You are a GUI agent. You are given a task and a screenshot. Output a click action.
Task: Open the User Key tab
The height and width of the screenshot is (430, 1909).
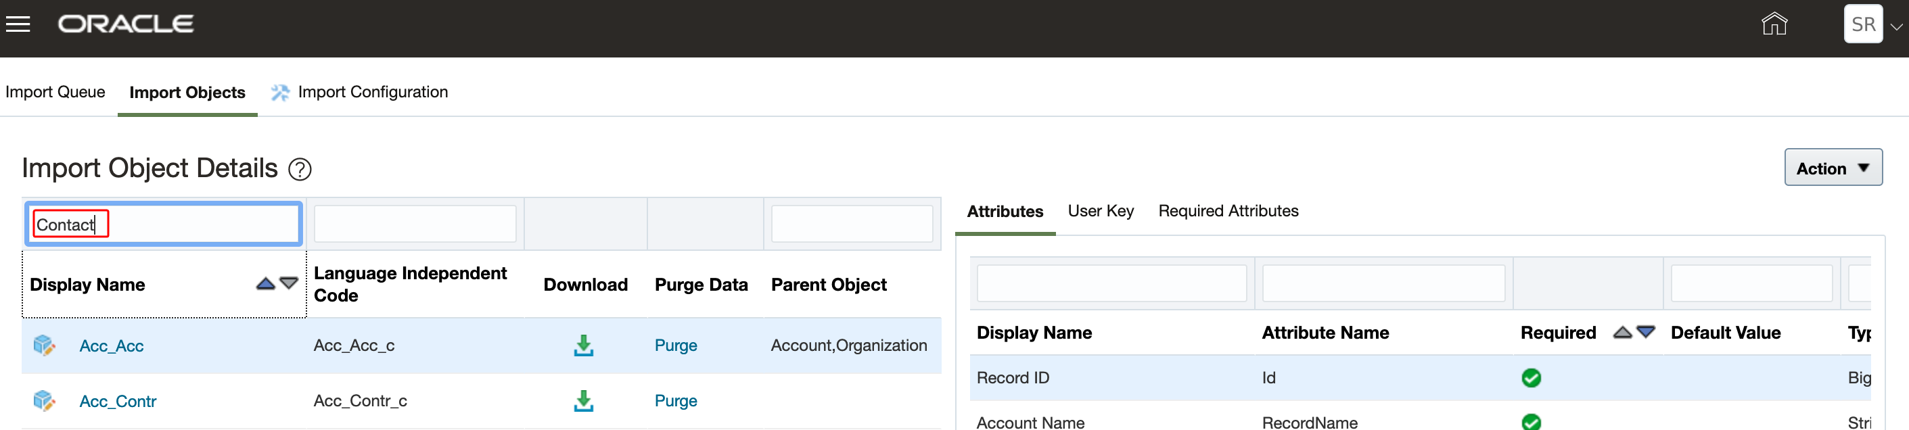1100,211
